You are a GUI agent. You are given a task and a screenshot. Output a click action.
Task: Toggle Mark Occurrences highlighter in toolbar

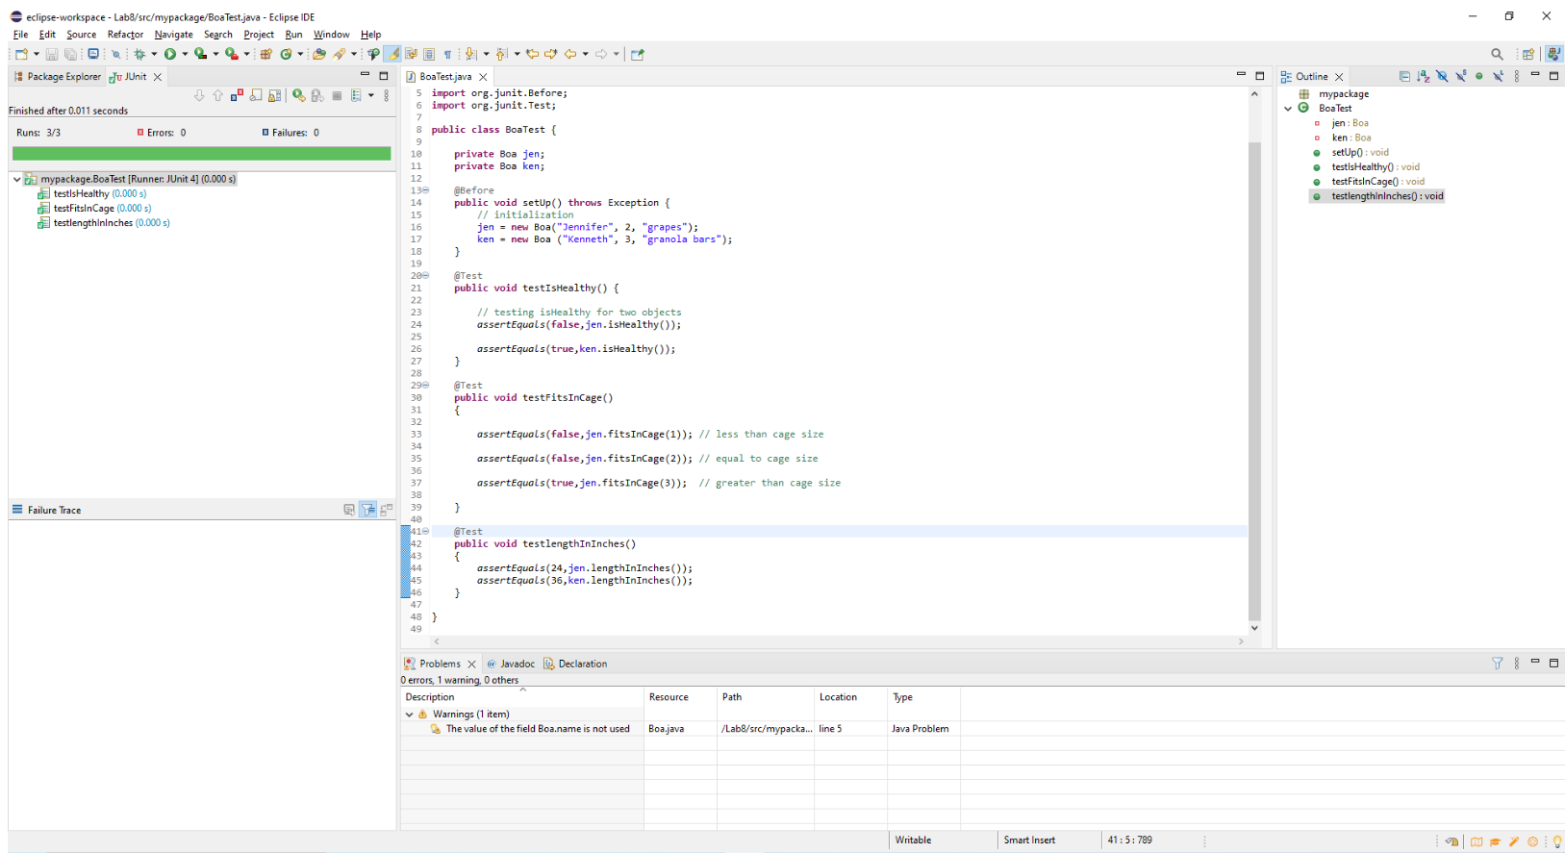tap(392, 54)
